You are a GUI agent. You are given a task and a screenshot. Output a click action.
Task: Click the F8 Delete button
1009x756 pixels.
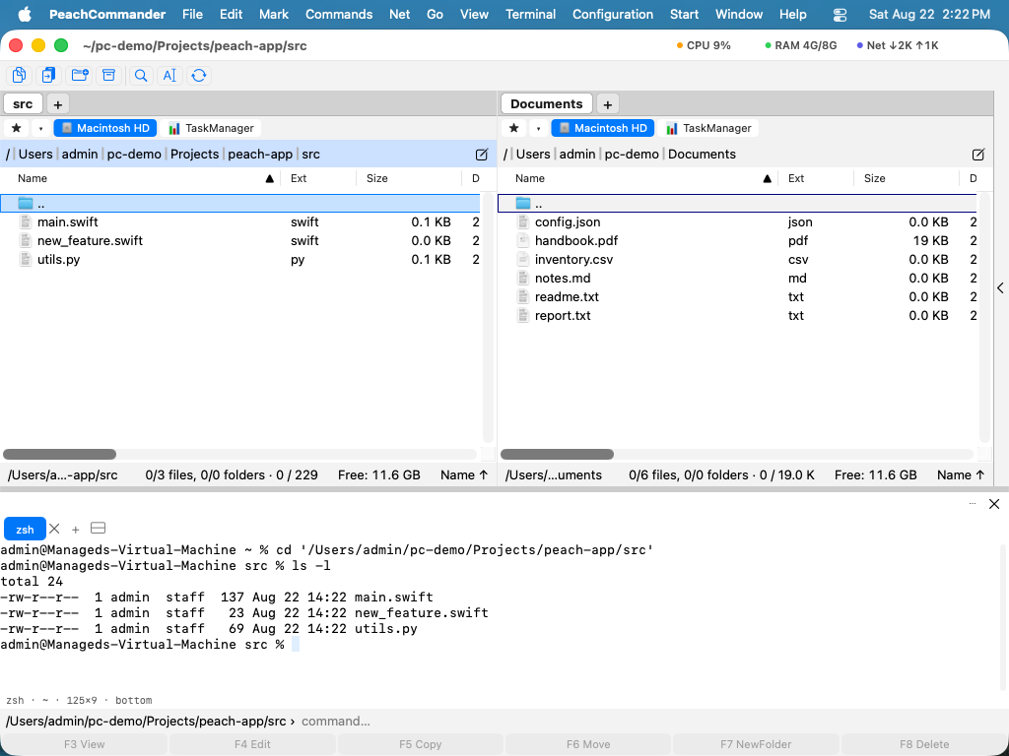[924, 744]
